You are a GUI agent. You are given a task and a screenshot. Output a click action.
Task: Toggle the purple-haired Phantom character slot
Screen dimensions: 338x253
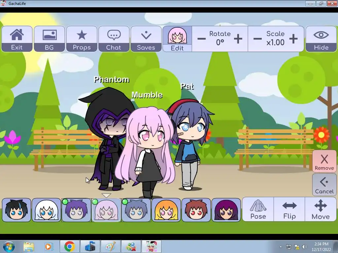76,210
